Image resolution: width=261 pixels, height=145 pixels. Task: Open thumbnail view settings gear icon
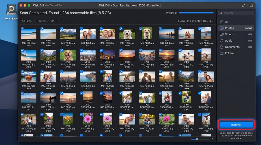212,139
